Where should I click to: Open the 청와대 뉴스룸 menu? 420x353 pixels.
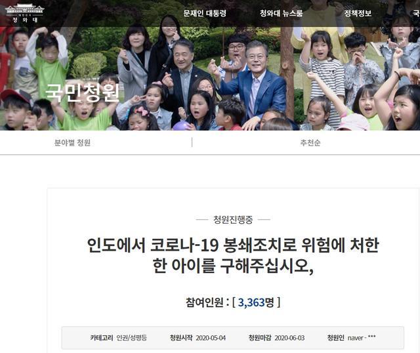click(x=282, y=13)
